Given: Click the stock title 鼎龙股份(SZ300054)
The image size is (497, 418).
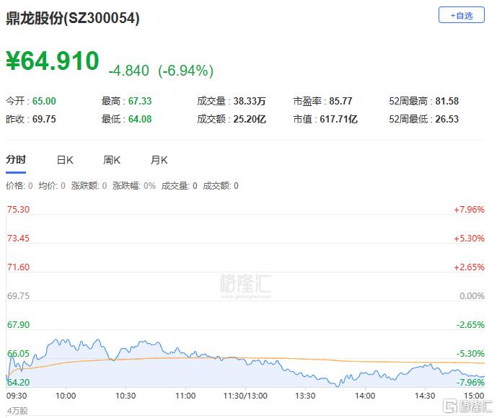Looking at the screenshot, I should [x=73, y=18].
